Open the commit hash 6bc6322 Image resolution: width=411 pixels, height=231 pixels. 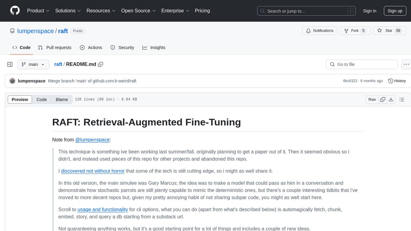350,81
